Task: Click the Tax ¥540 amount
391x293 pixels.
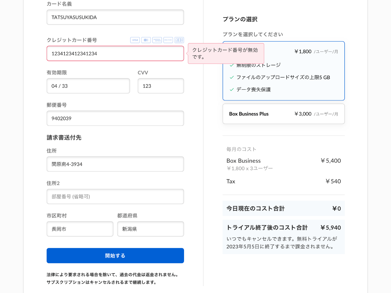Action: (x=333, y=181)
